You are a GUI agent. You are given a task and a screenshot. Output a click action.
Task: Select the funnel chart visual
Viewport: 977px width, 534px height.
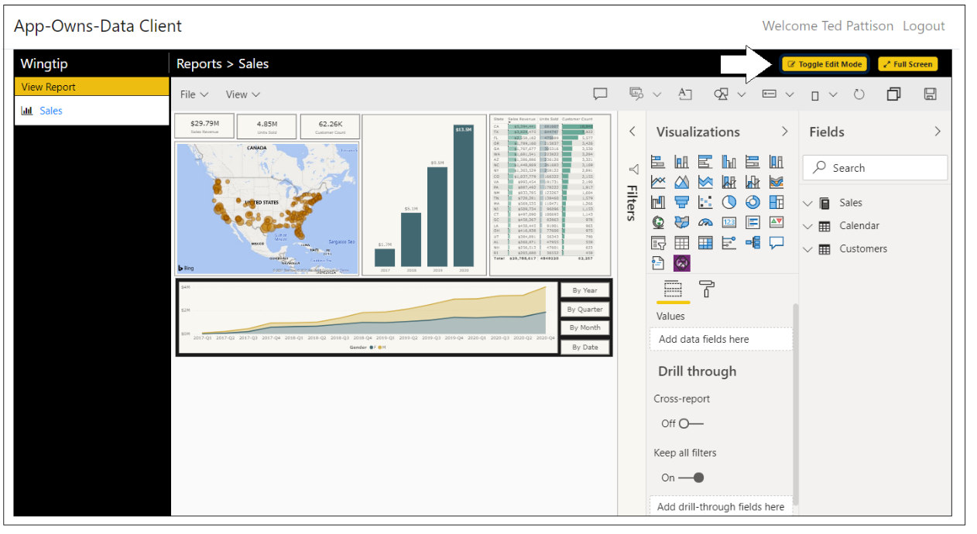point(681,202)
